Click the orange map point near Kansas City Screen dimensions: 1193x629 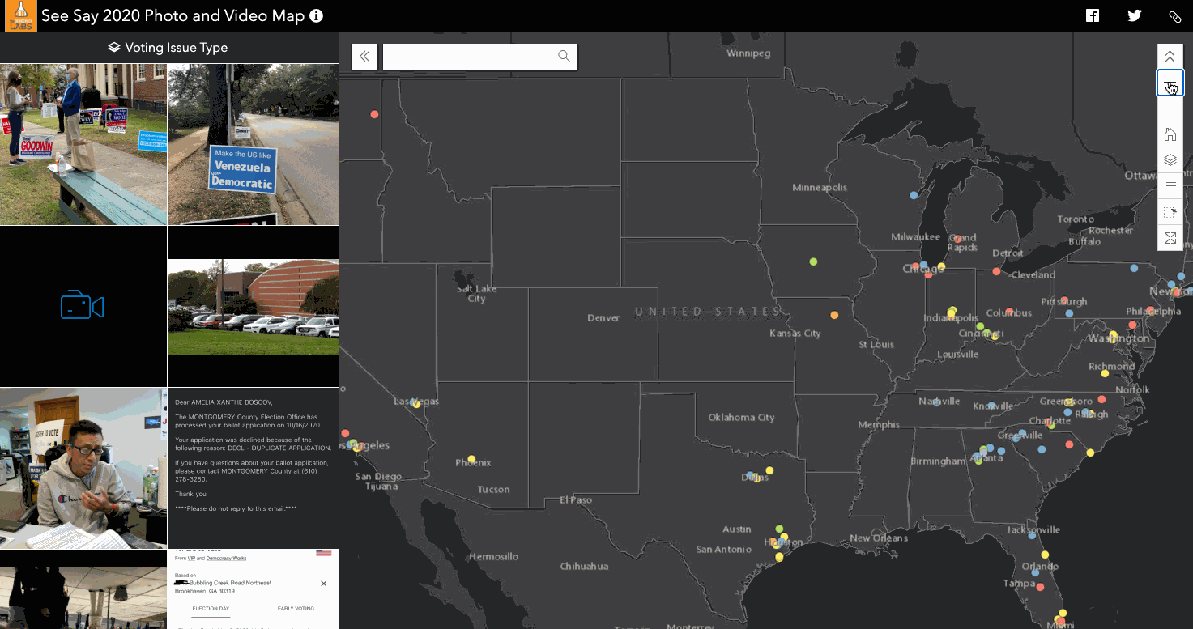(x=834, y=315)
